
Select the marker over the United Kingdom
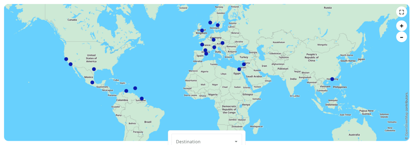202,31
